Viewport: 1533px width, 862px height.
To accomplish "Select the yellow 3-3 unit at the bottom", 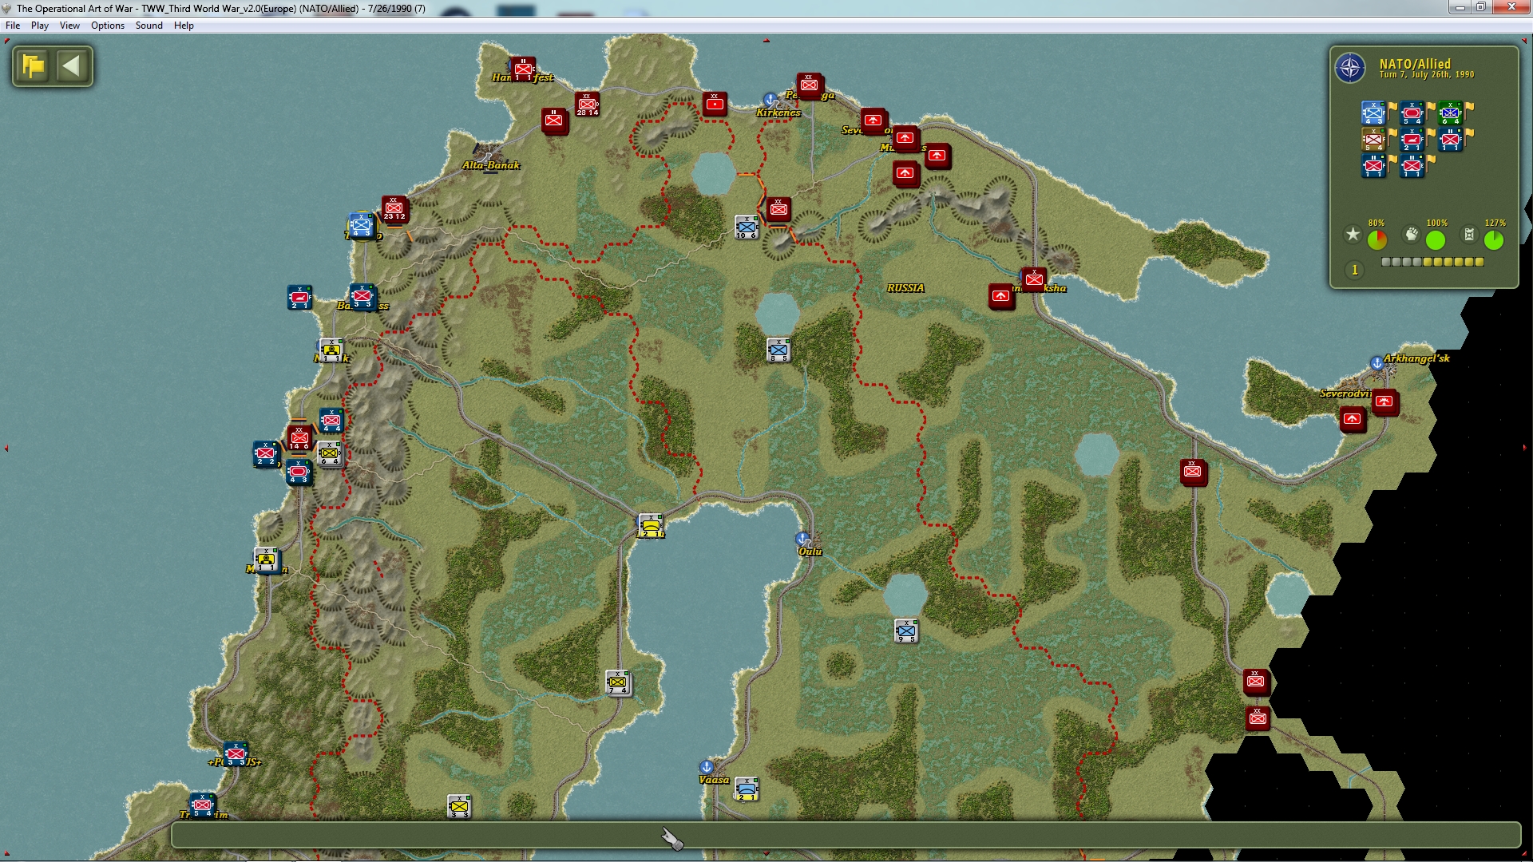I will coord(459,806).
